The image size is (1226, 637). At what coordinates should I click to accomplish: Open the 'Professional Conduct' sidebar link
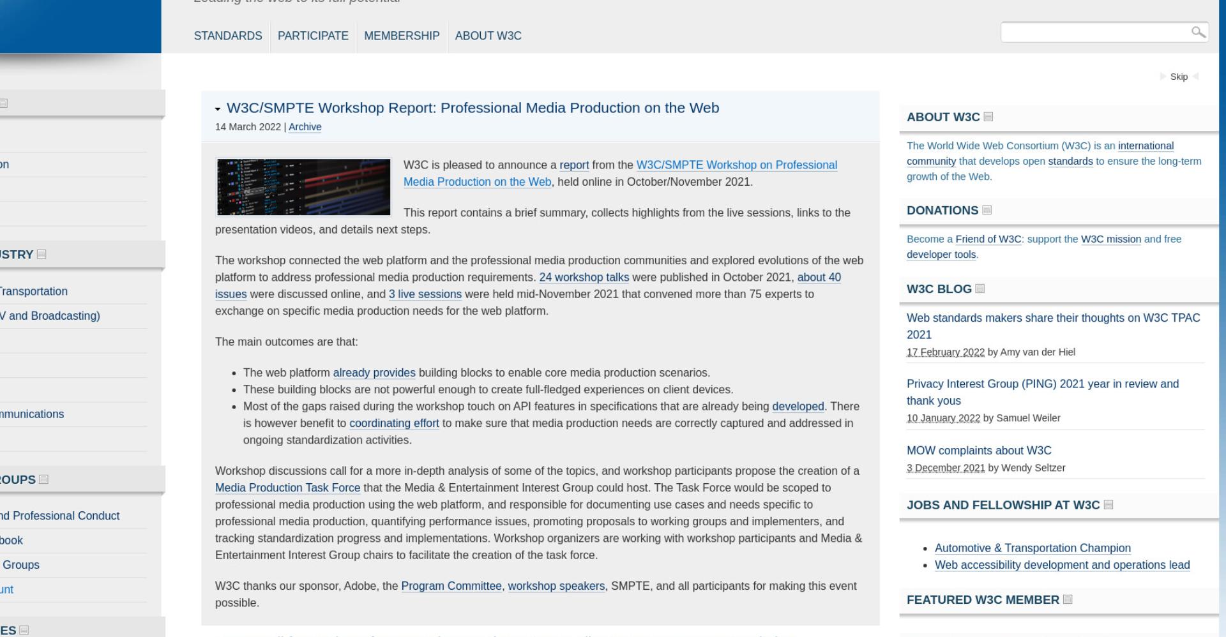[x=59, y=516]
